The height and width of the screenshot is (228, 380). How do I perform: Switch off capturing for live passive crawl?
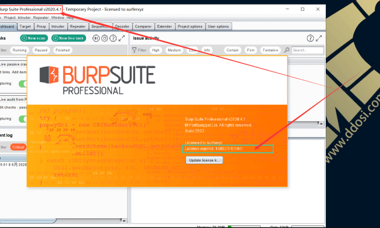pos(23,84)
